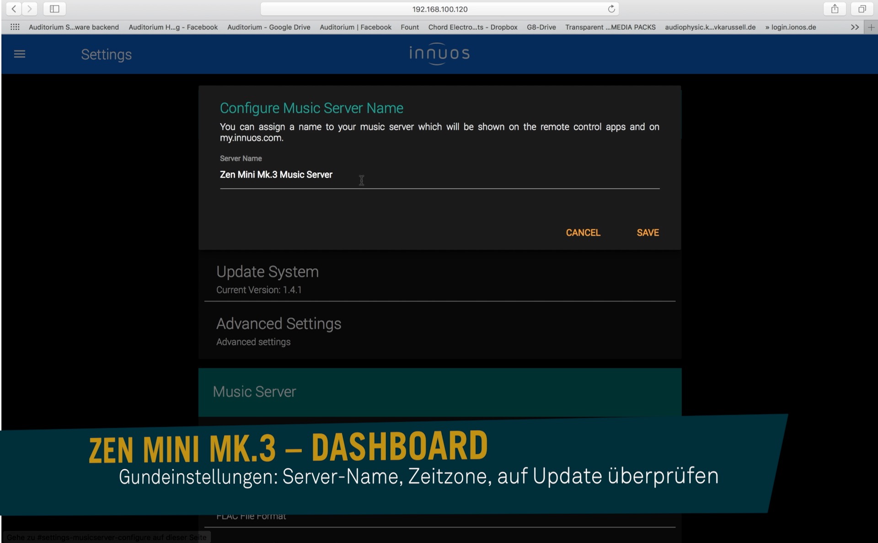The image size is (878, 543).
Task: Click the CANCEL button in the dialog
Action: click(x=583, y=233)
